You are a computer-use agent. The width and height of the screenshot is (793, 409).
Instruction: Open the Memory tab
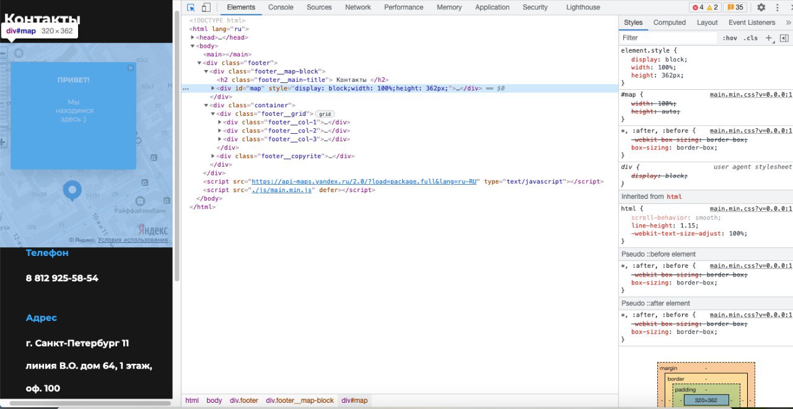pos(449,7)
